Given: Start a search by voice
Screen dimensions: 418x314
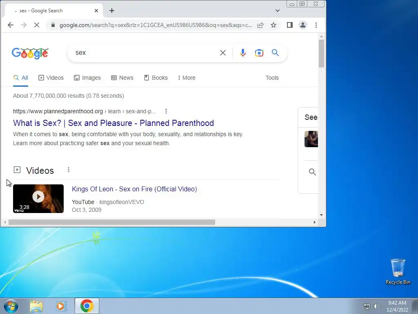Looking at the screenshot, I should point(242,53).
